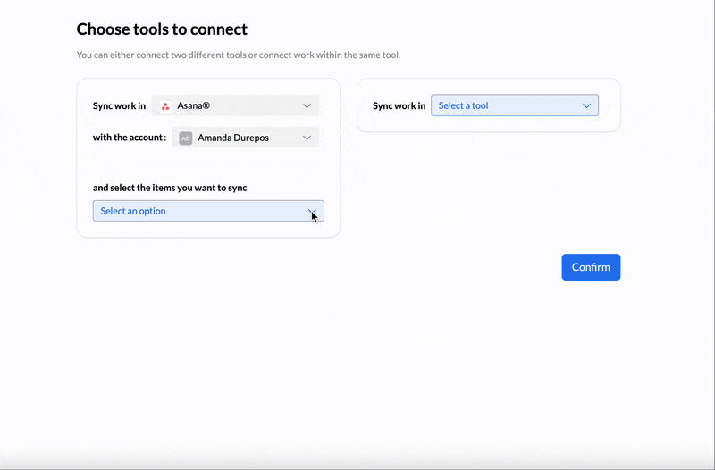Expand the 'Select a tool' dropdown

coord(514,106)
